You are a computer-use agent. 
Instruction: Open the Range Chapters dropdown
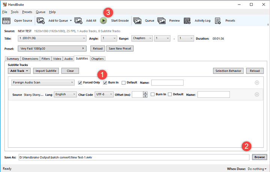point(142,38)
